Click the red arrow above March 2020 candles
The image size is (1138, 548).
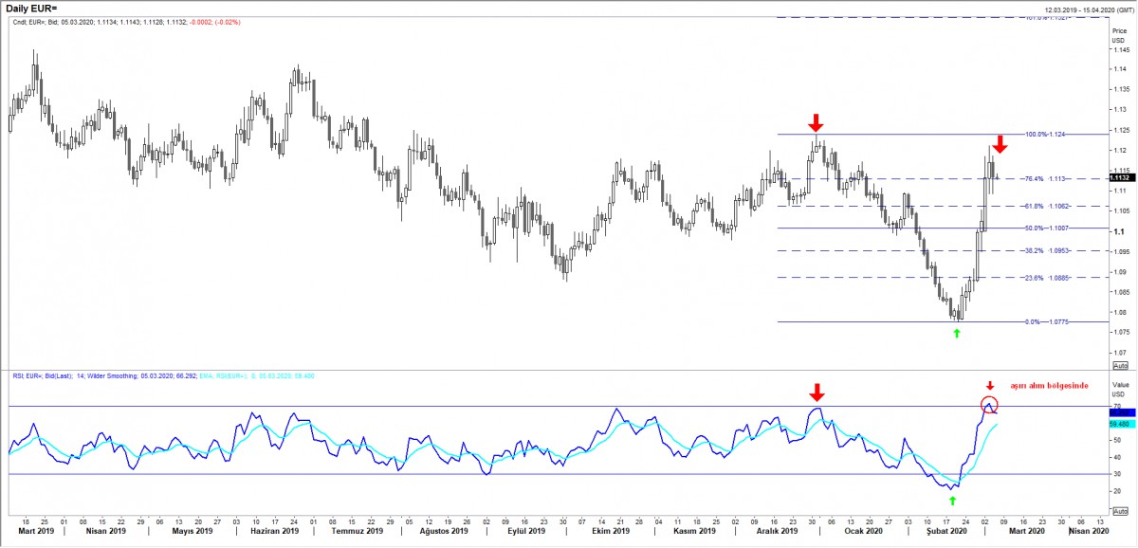[1000, 144]
